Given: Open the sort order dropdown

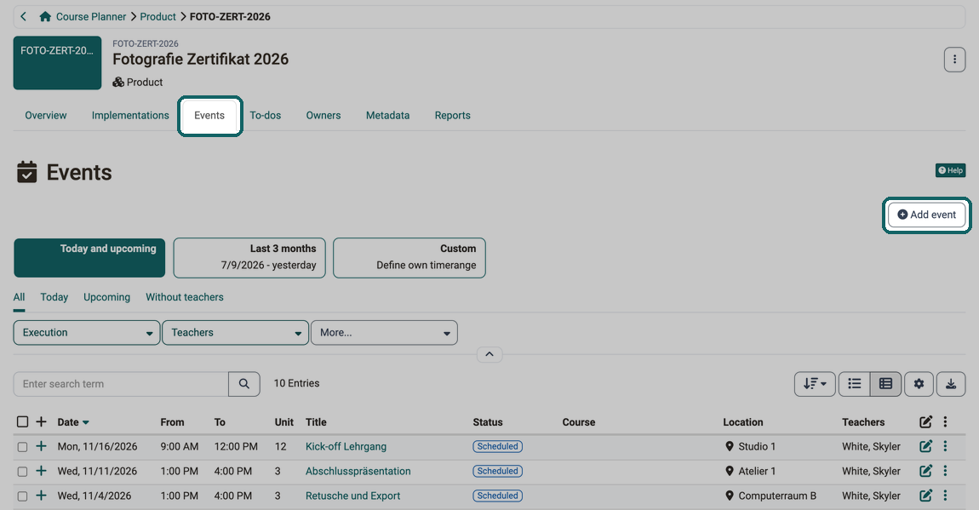Looking at the screenshot, I should 814,384.
